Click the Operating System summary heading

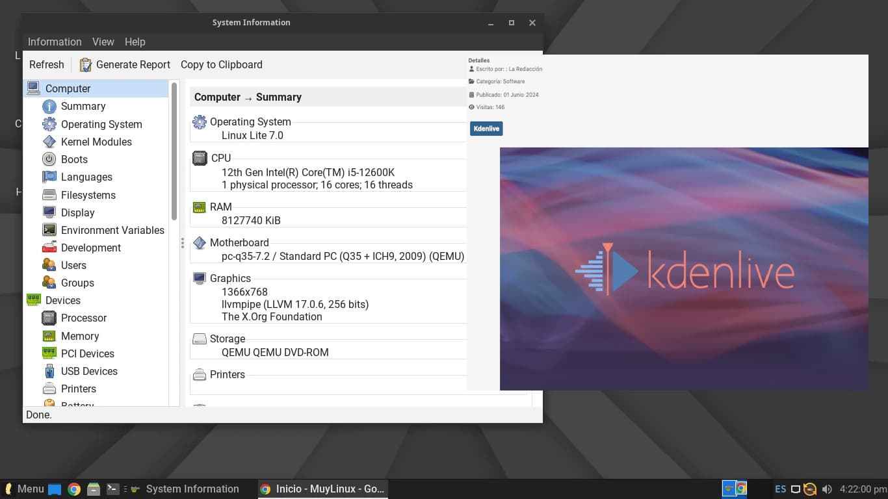[x=250, y=122]
